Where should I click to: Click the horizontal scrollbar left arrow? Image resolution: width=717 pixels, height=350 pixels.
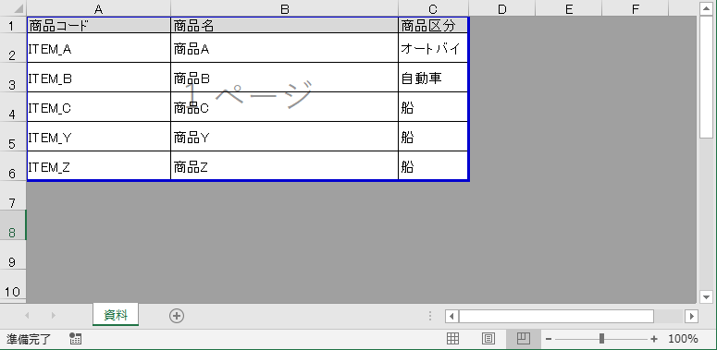(451, 316)
